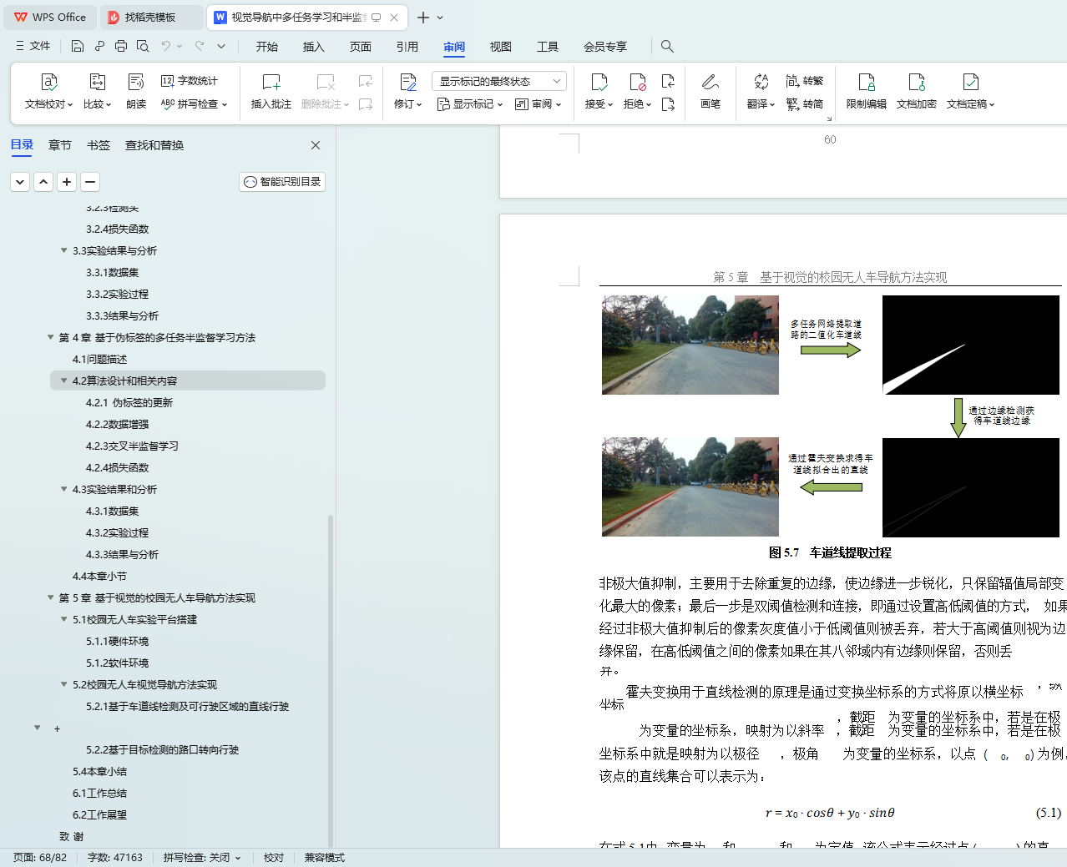Switch to the 会员专享 ribbon tab
The width and height of the screenshot is (1067, 867).
[605, 47]
